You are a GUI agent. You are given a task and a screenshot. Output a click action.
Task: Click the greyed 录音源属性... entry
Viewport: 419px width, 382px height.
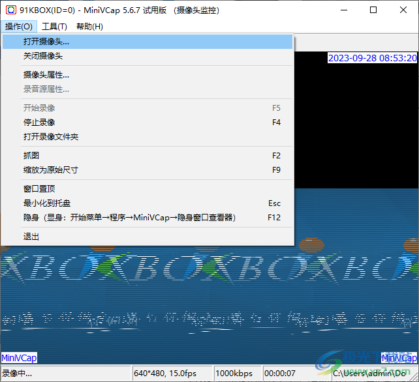click(147, 89)
